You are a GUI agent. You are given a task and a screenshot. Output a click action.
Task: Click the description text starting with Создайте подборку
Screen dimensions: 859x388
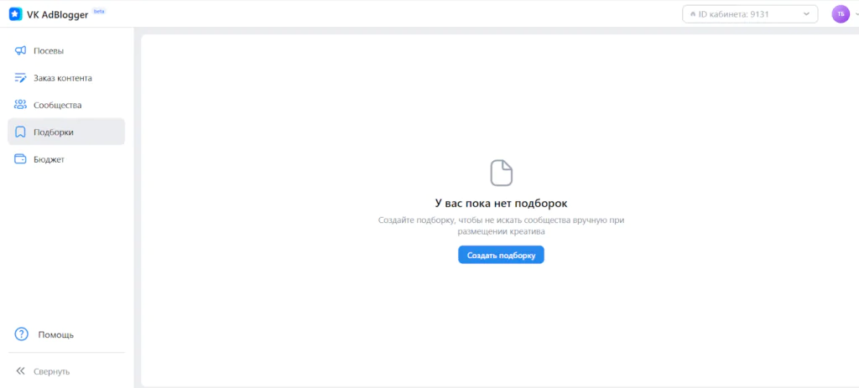pyautogui.click(x=502, y=225)
